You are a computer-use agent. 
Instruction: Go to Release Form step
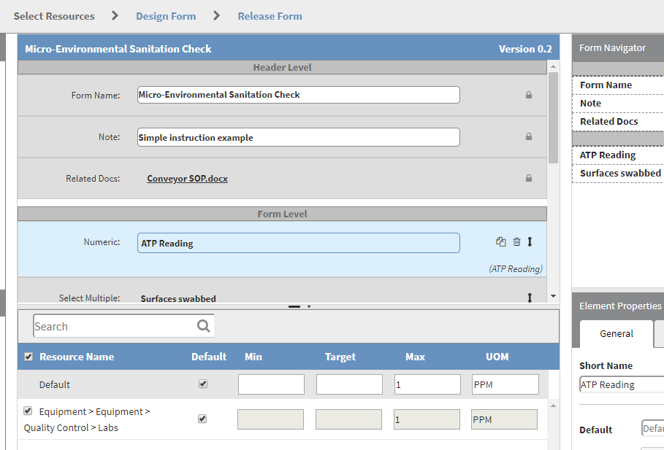tap(270, 16)
